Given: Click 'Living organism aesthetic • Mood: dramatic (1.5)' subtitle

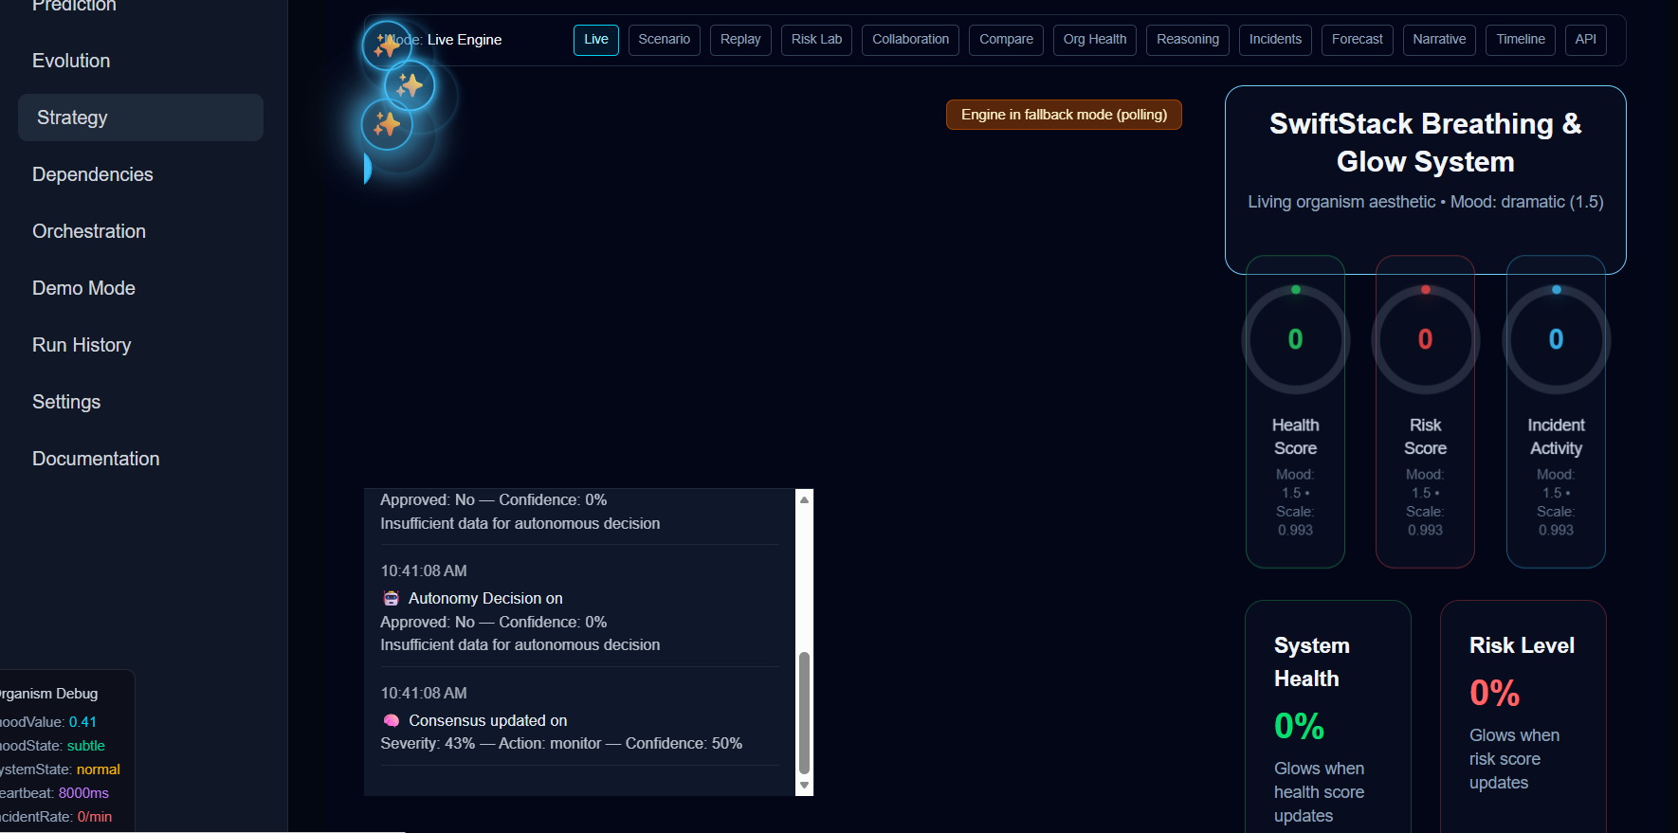Looking at the screenshot, I should [x=1425, y=202].
